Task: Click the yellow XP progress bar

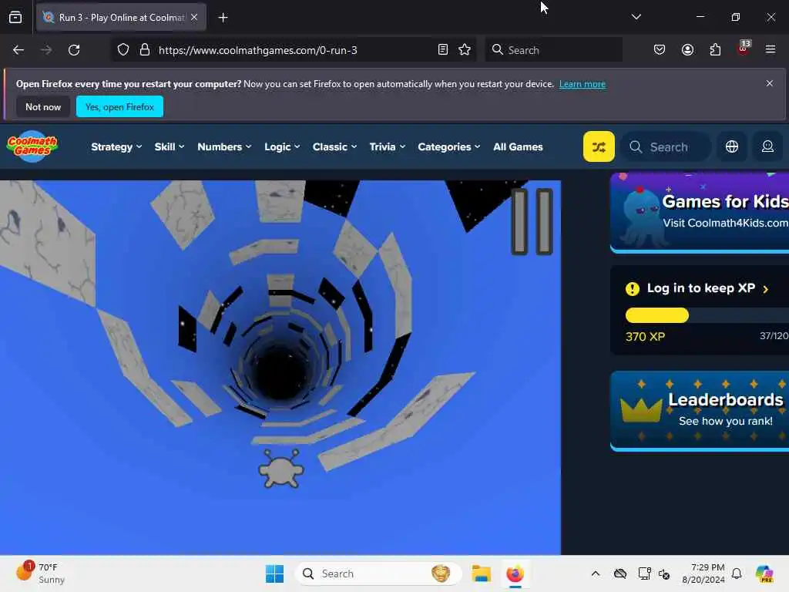Action: (x=656, y=315)
